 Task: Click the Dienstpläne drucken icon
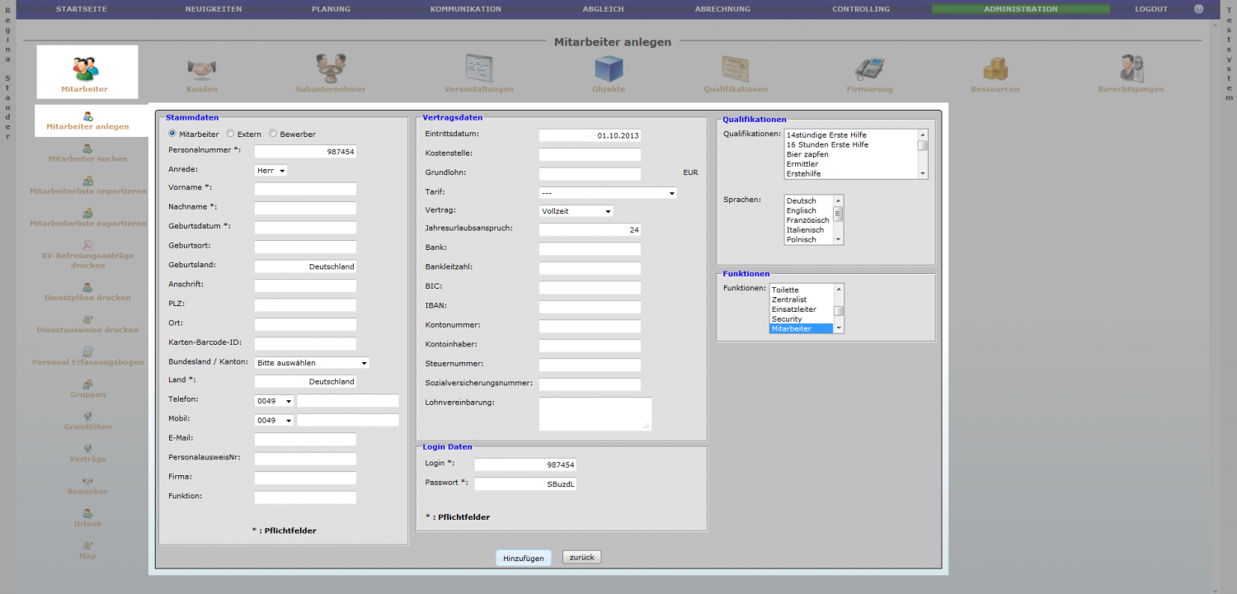(x=87, y=287)
